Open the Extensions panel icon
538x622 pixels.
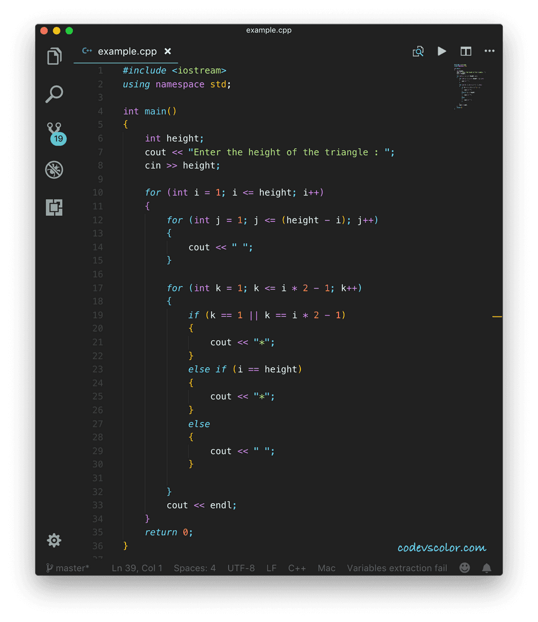(54, 207)
